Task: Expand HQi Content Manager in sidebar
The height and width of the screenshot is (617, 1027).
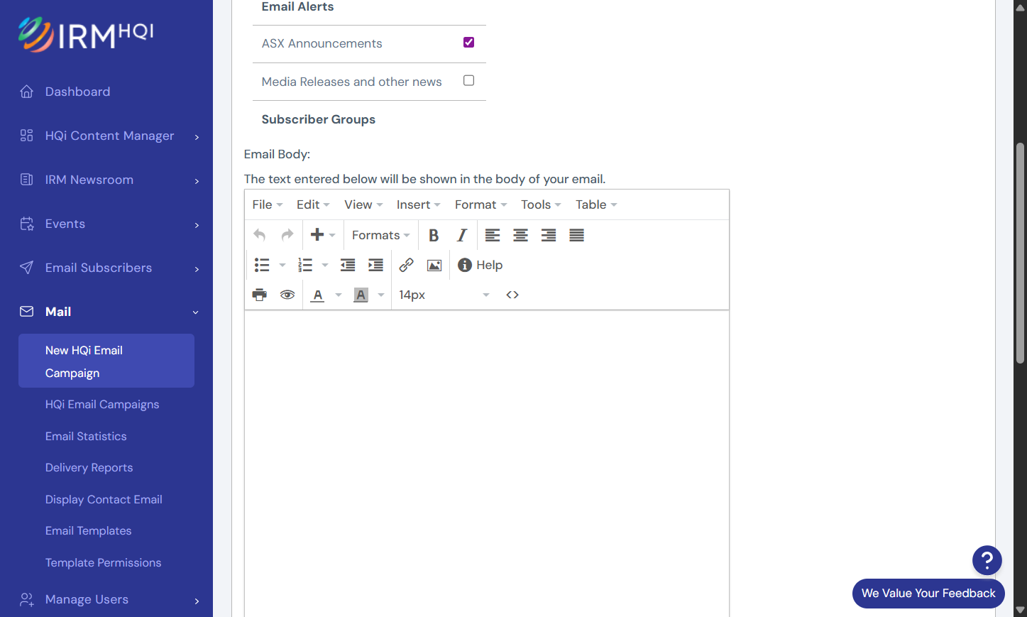Action: 109,136
